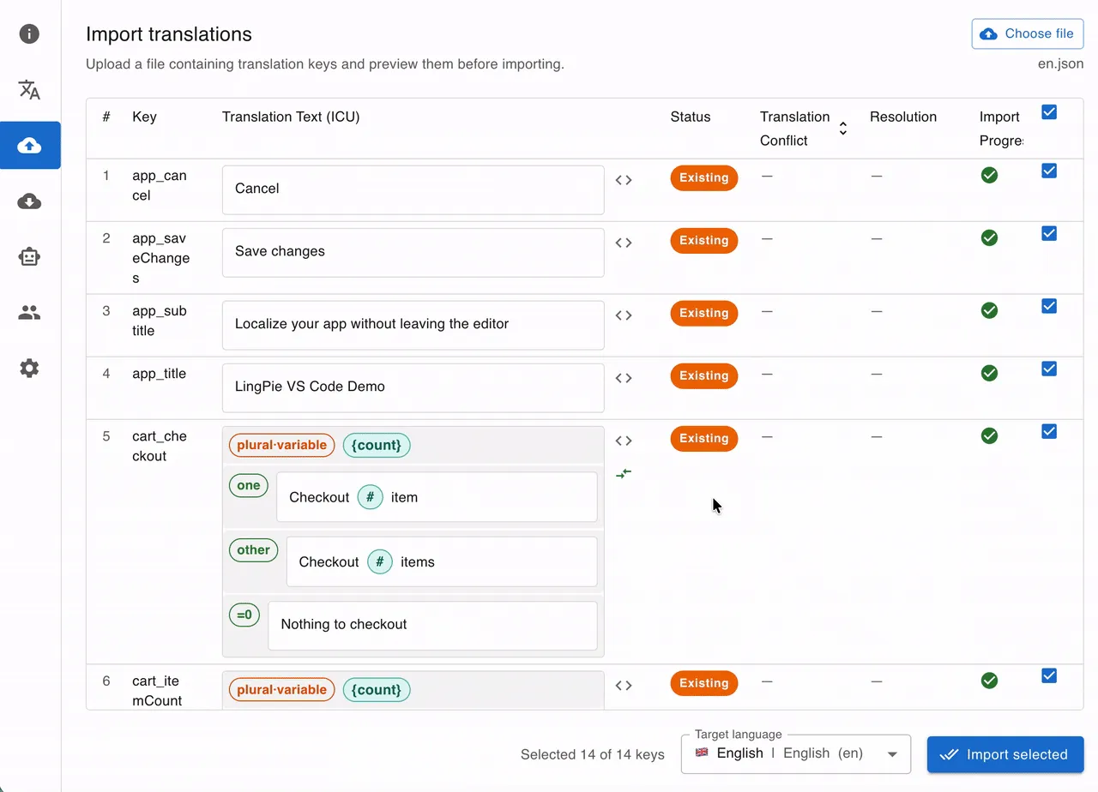Click the Key column header
Viewport: 1098px width, 792px height.
[144, 117]
